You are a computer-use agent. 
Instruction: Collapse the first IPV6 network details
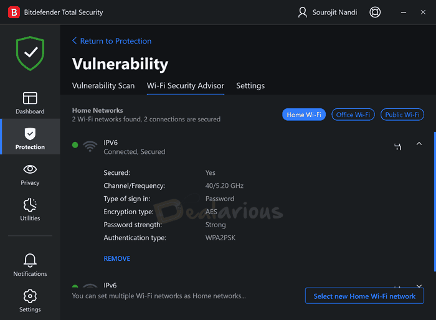(x=419, y=144)
